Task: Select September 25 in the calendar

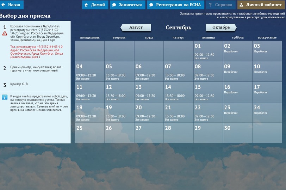Action: tap(89, 133)
